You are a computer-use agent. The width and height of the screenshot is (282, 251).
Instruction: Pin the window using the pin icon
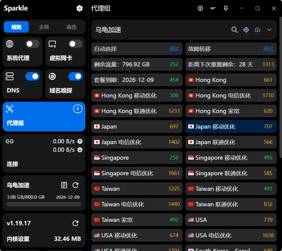[226, 8]
